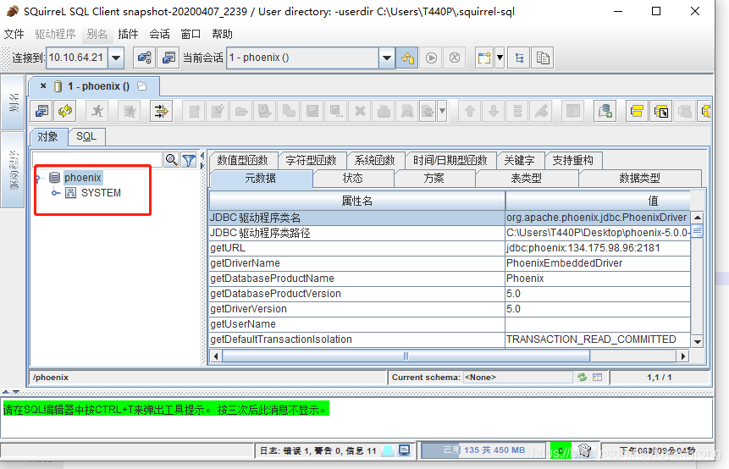Click the new file icon in session toolbar

point(194,111)
